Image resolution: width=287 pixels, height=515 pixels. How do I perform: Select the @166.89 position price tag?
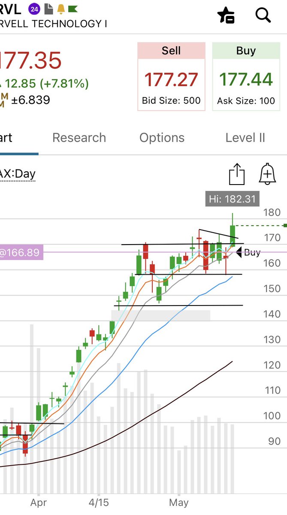pyautogui.click(x=21, y=253)
